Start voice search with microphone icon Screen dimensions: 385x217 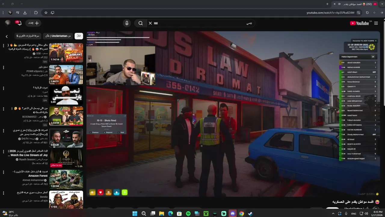point(127,23)
